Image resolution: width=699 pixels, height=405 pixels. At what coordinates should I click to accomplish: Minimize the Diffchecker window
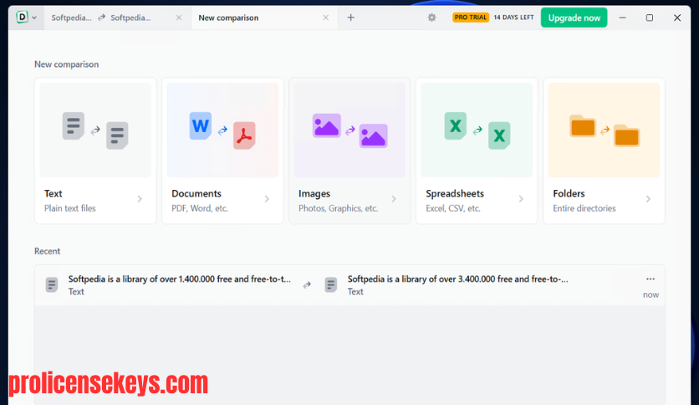[622, 18]
